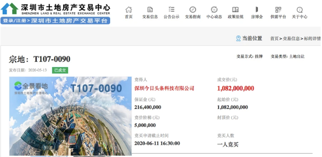Click the 首页 home icon
This screenshot has width=322, height=157.
(129, 10)
